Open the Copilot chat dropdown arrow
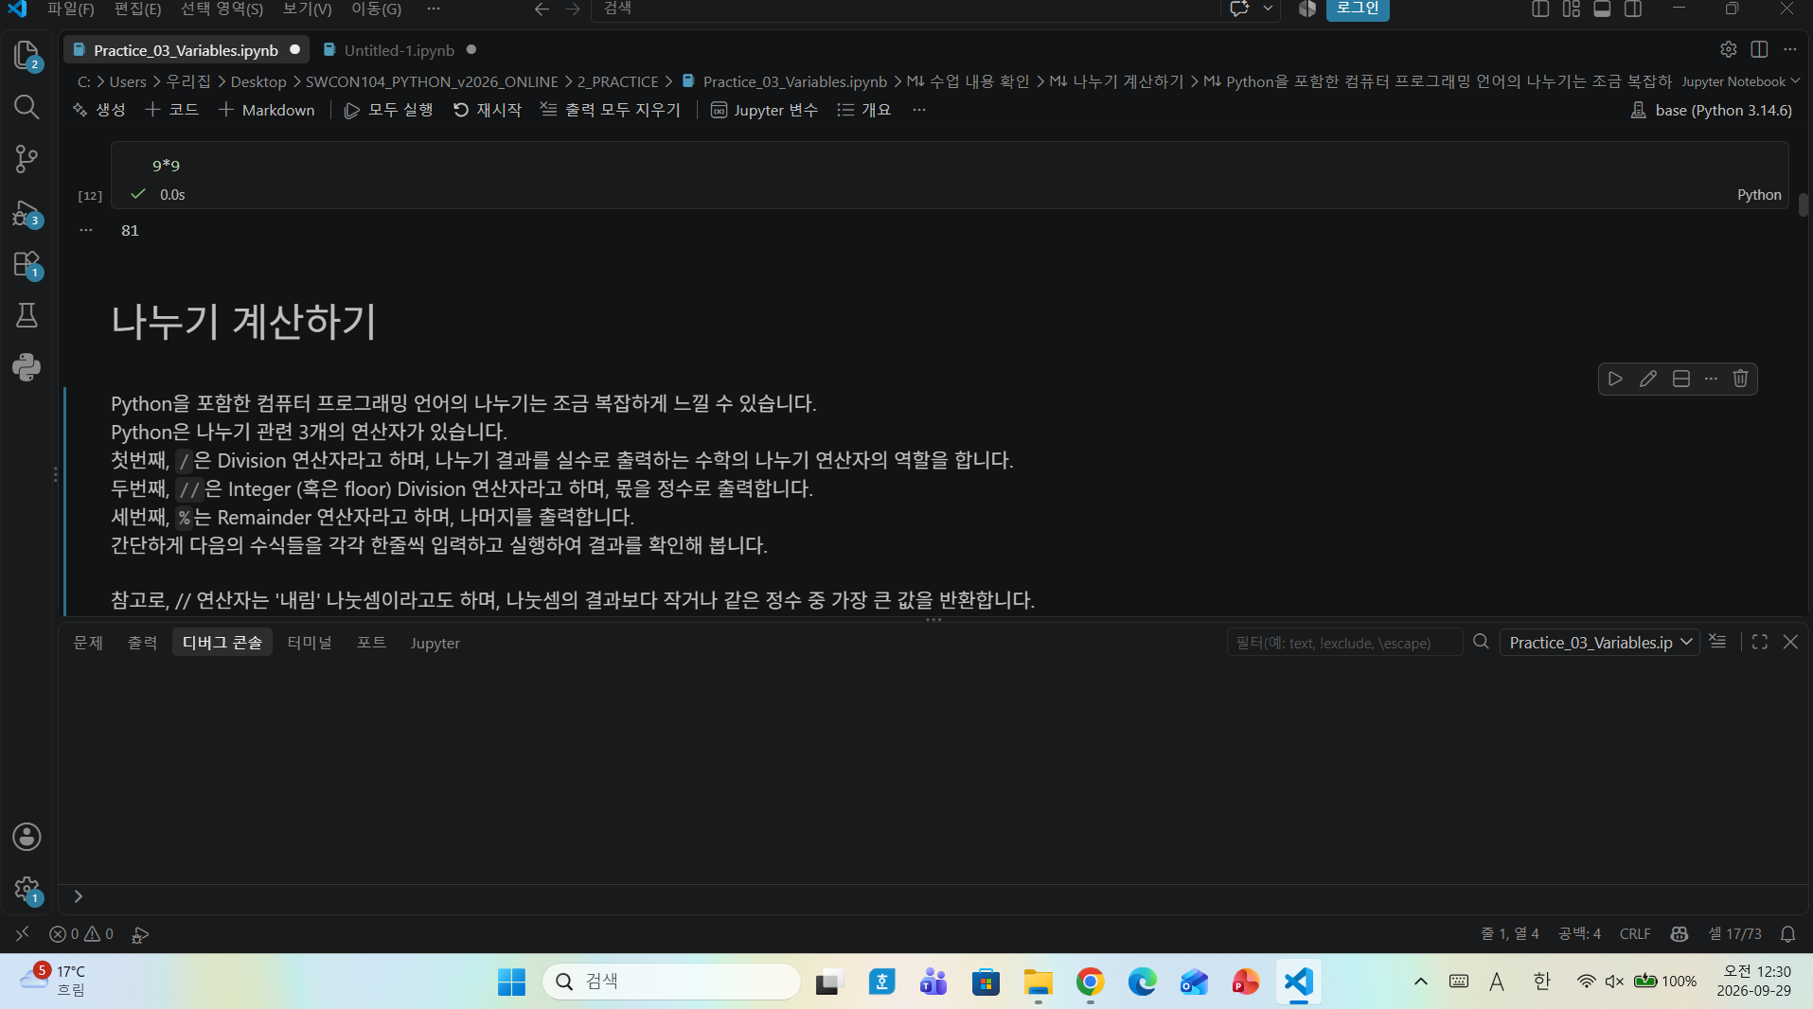The height and width of the screenshot is (1009, 1813). point(1268,9)
